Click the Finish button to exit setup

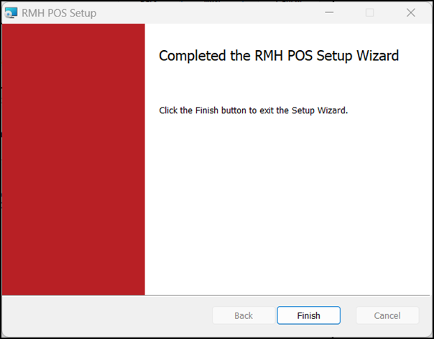[x=308, y=315]
